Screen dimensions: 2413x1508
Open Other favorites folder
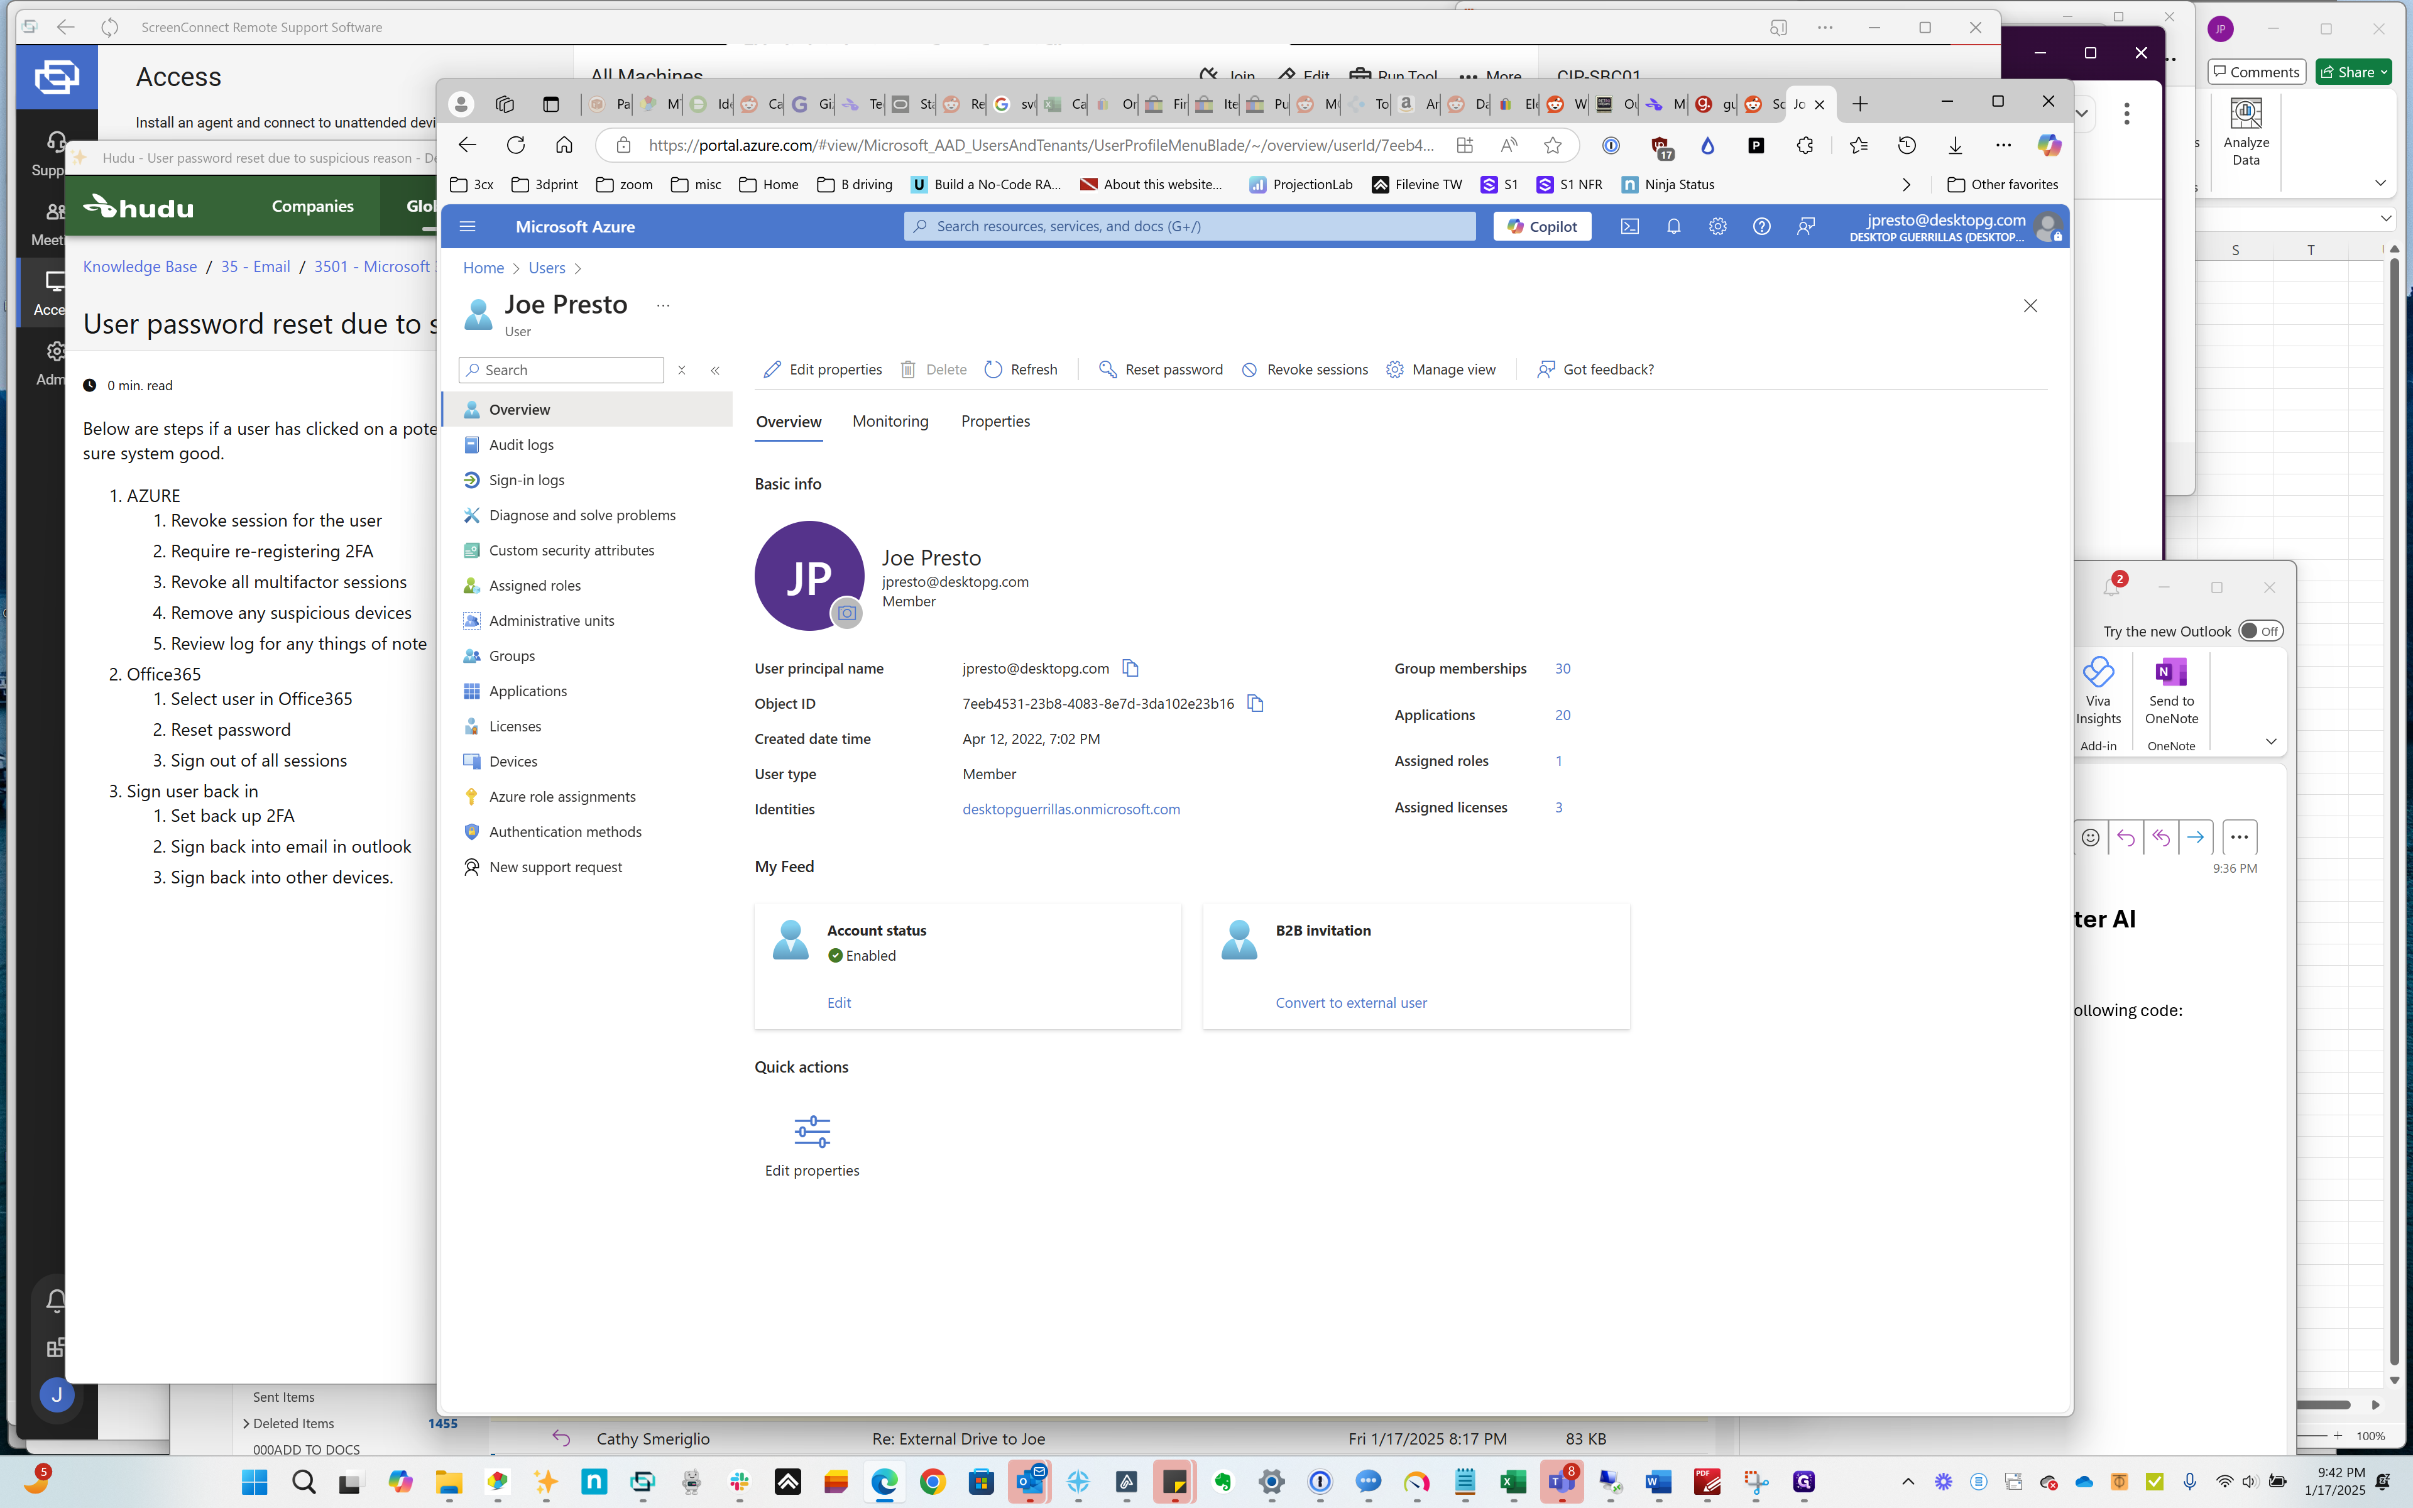[x=2002, y=185]
